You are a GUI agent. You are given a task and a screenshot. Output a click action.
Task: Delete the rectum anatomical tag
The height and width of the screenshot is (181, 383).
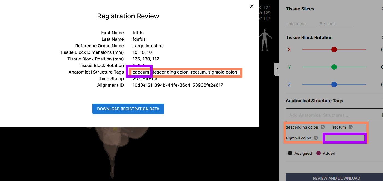tap(350, 127)
